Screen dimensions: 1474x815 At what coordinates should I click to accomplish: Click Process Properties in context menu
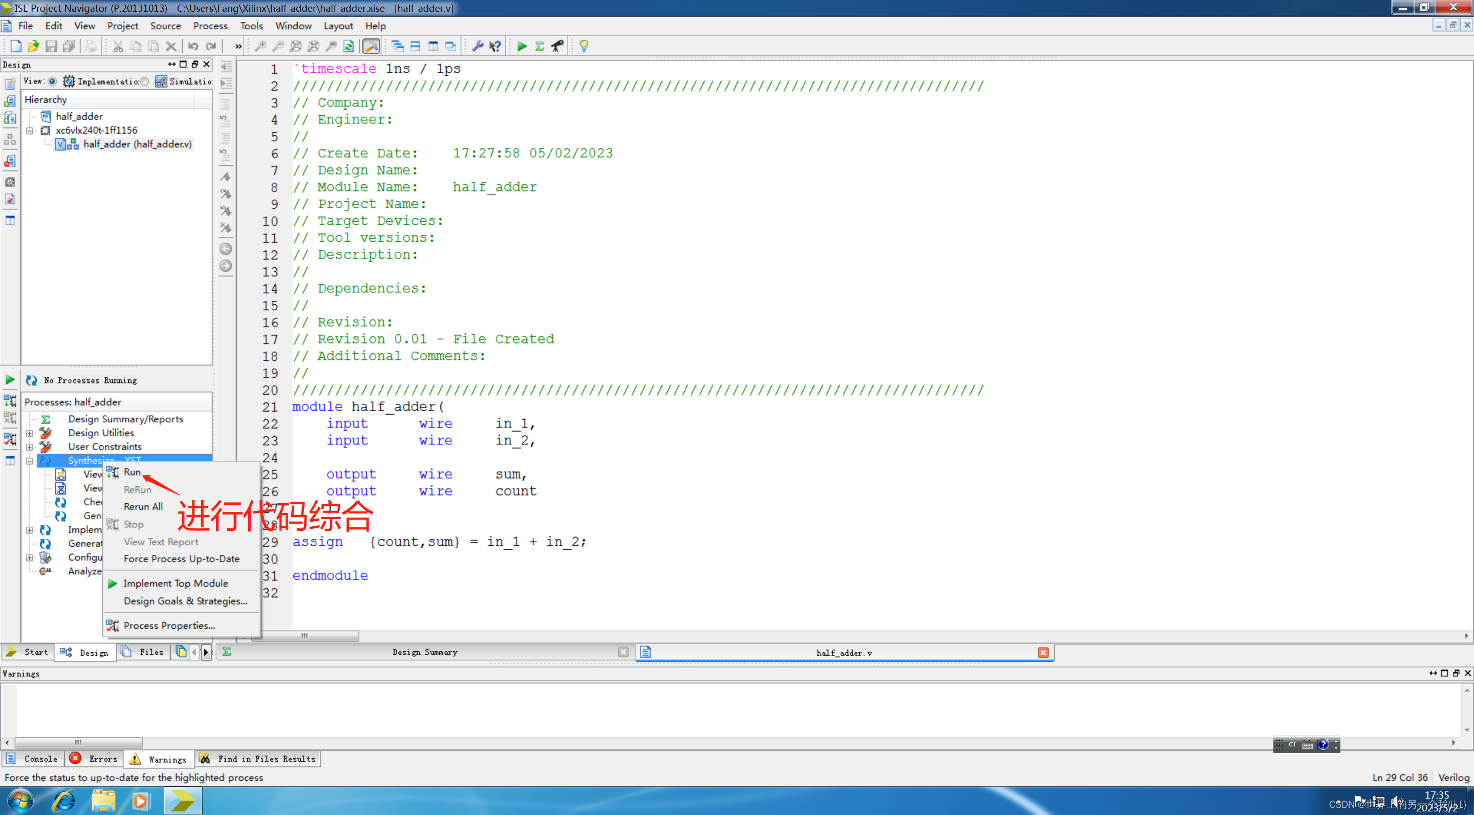click(169, 626)
